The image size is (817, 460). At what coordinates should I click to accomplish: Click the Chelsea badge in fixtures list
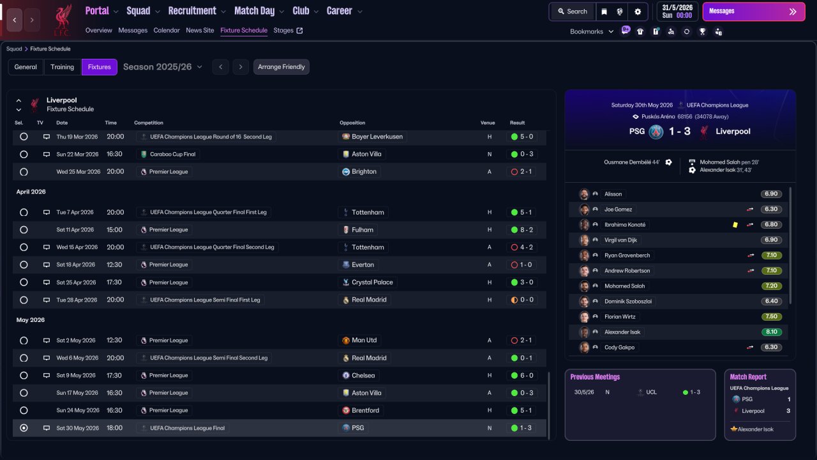tap(346, 376)
